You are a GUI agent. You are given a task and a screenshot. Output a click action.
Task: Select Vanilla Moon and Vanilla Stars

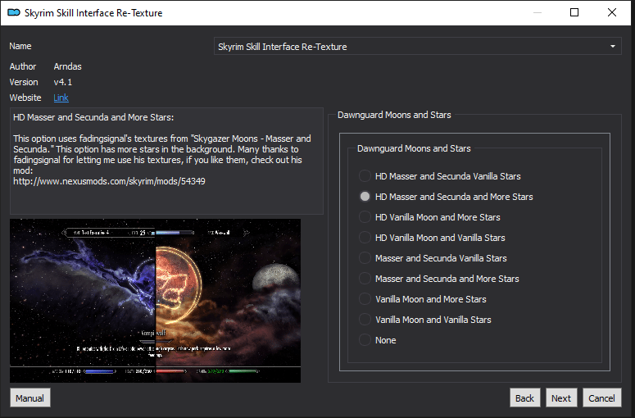(x=425, y=320)
